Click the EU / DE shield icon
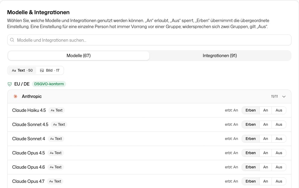The height and width of the screenshot is (188, 299). (10, 84)
